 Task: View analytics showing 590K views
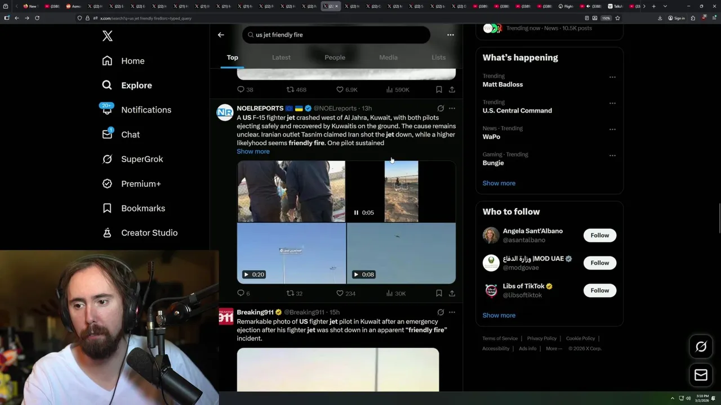398,89
